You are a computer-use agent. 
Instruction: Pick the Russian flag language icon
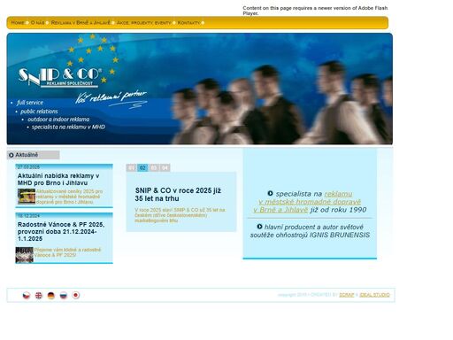click(64, 295)
